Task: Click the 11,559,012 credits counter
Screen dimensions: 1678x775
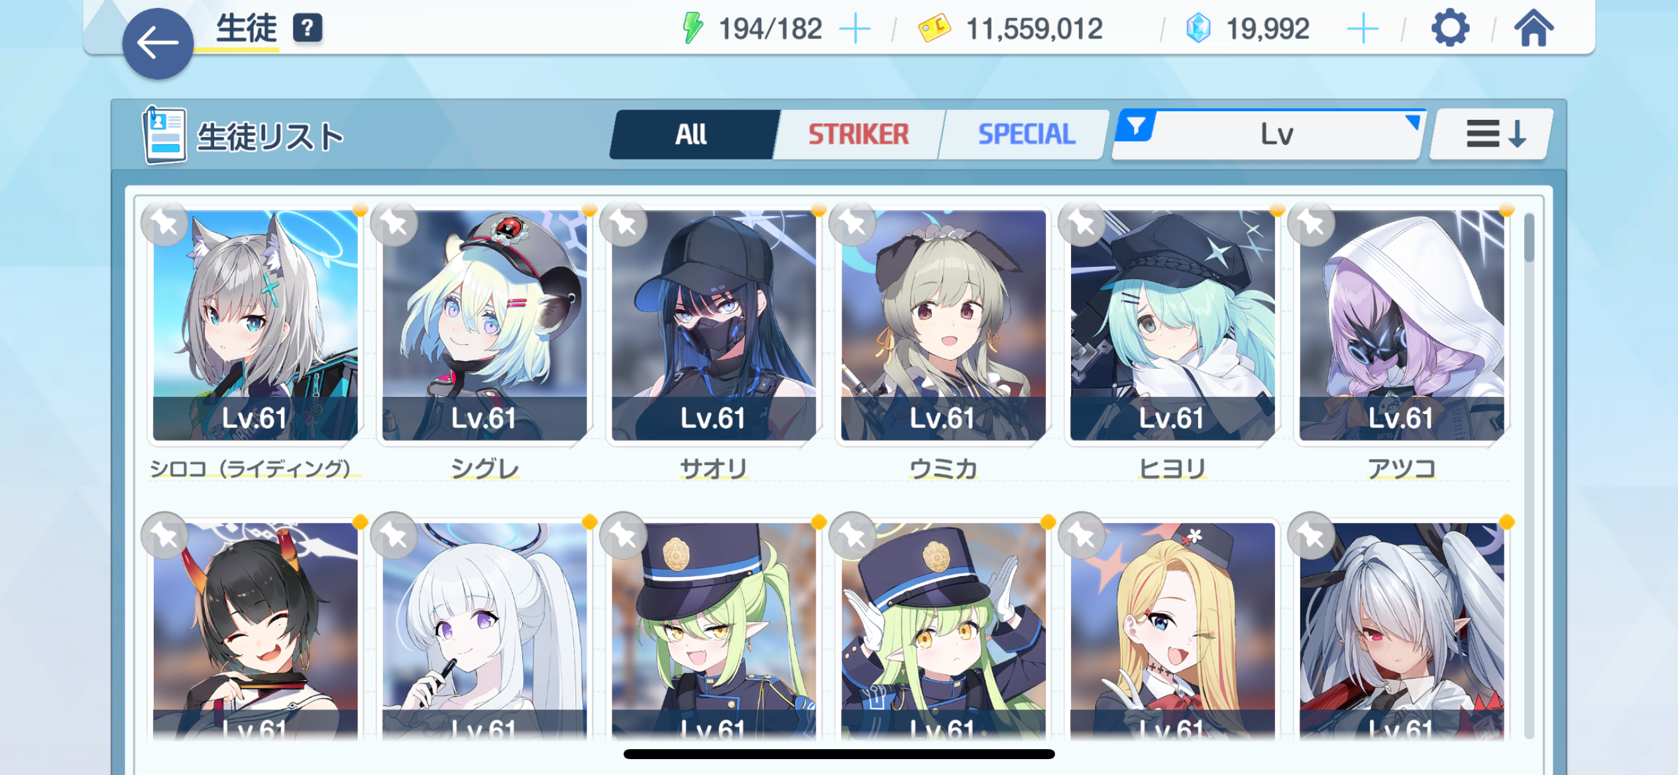Action: (1034, 29)
